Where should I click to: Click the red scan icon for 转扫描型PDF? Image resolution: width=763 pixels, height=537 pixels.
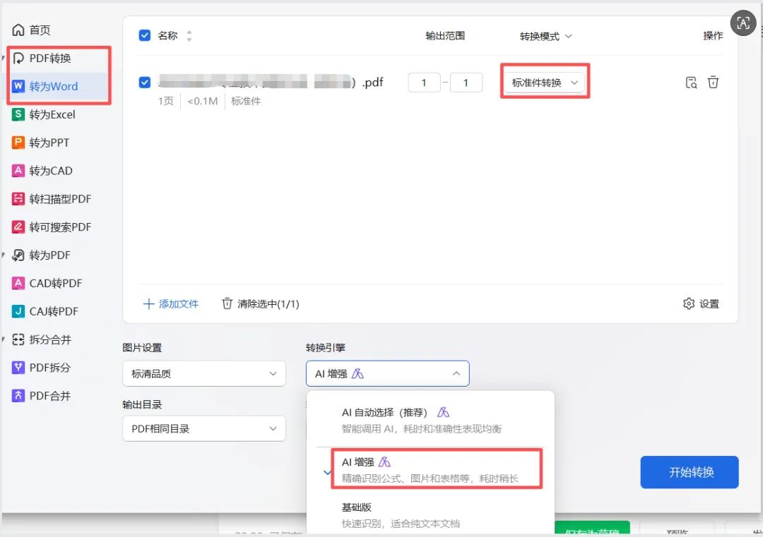click(x=18, y=199)
